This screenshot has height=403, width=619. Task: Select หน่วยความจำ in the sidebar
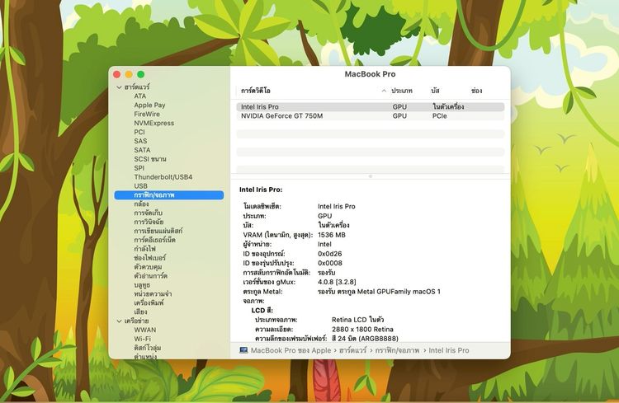(153, 293)
